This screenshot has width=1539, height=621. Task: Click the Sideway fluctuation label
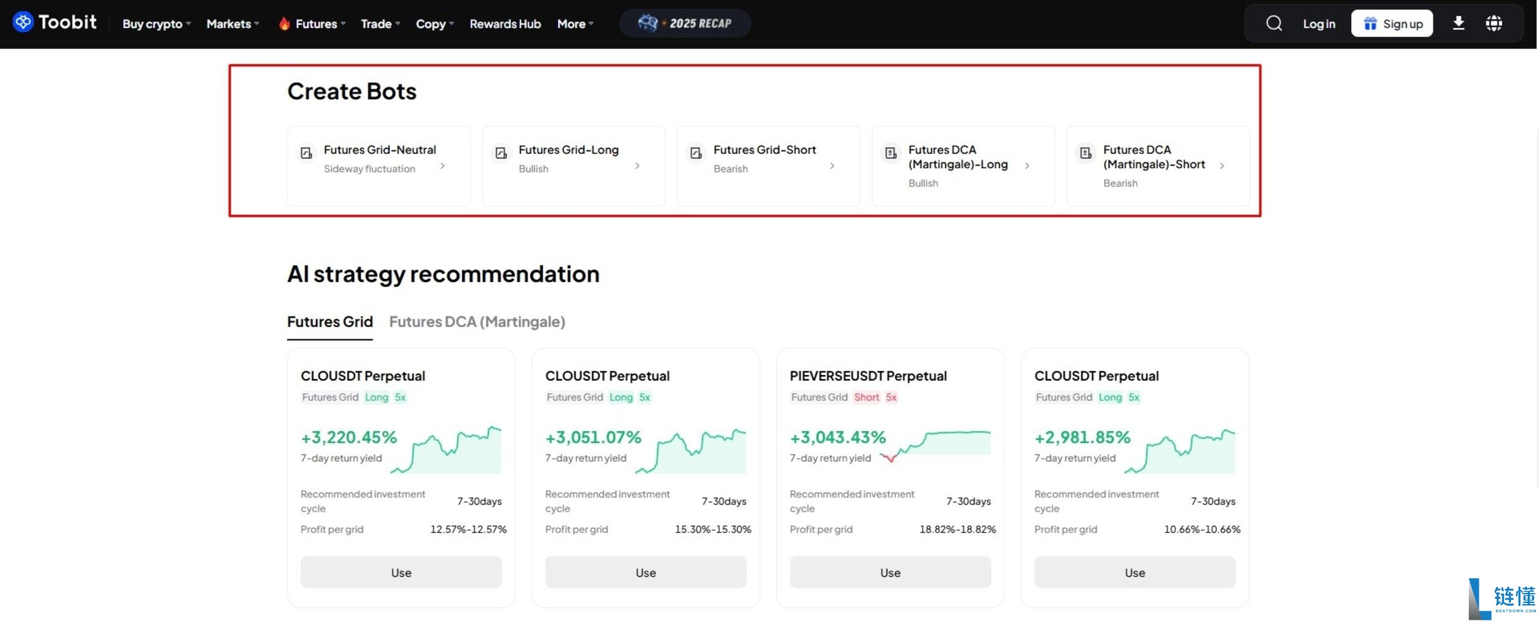pyautogui.click(x=369, y=169)
